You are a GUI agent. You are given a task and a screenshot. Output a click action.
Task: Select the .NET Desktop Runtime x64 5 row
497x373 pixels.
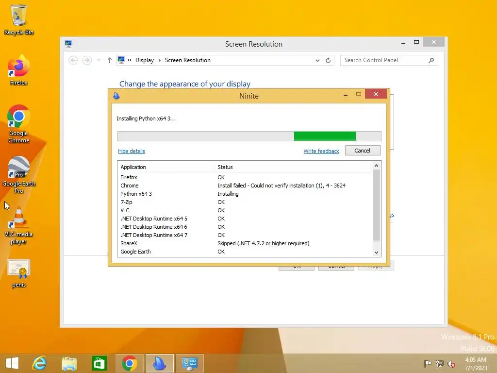tap(245, 219)
